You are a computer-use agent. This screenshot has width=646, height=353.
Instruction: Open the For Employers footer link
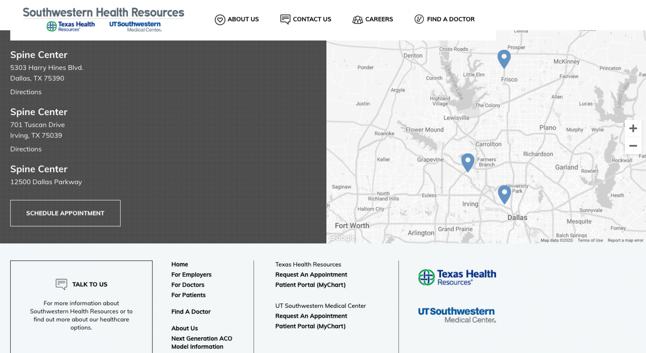(x=191, y=275)
